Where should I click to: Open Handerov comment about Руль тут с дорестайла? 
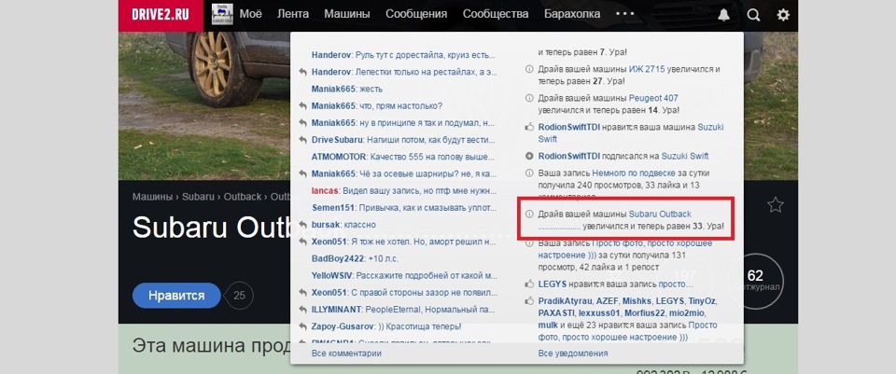[403, 55]
